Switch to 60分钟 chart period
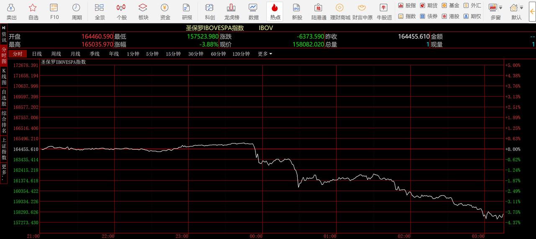536x239 pixels. 218,54
